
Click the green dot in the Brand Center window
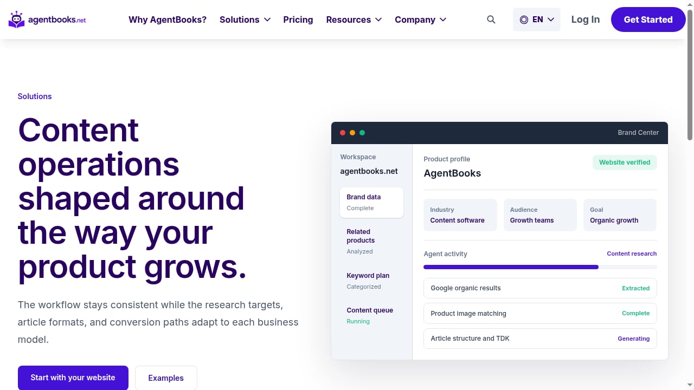click(x=362, y=133)
